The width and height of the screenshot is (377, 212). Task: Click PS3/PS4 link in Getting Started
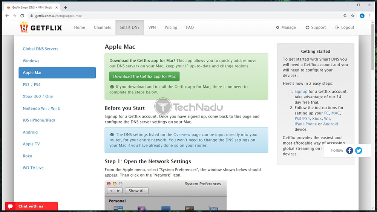pyautogui.click(x=302, y=119)
